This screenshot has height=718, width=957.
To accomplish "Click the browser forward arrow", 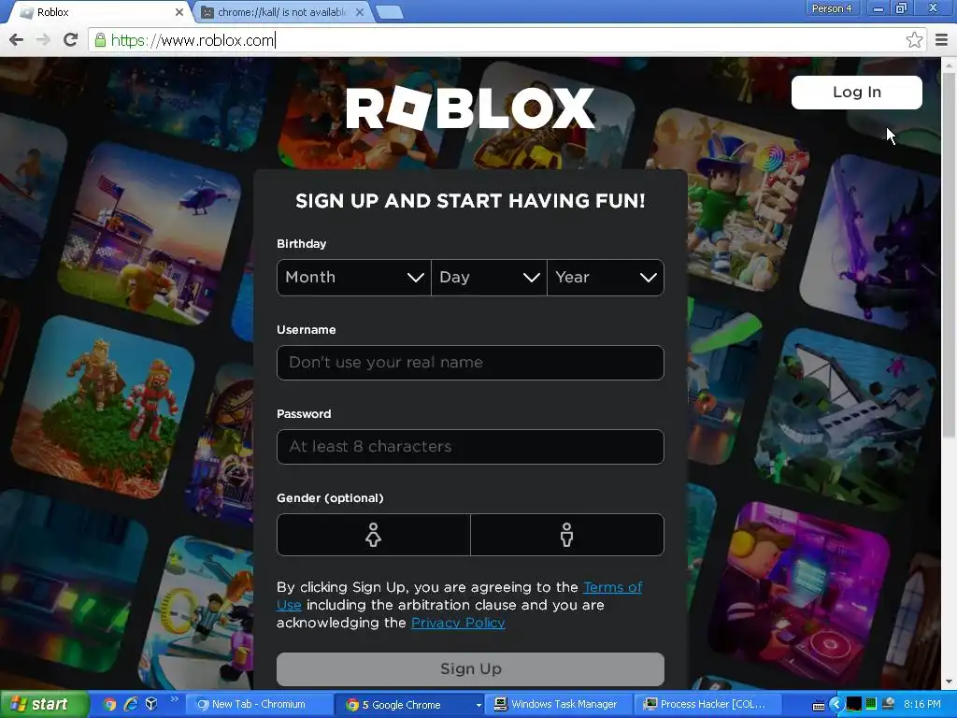I will pyautogui.click(x=43, y=40).
